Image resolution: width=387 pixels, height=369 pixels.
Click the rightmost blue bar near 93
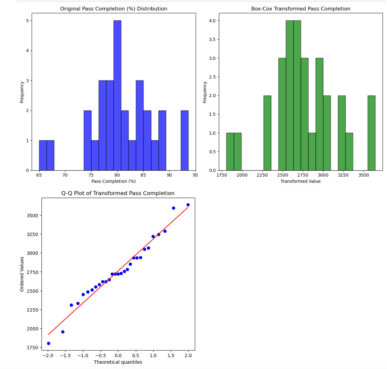pos(185,140)
